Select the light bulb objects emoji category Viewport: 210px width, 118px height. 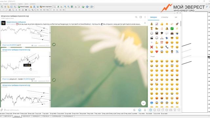coord(175,110)
